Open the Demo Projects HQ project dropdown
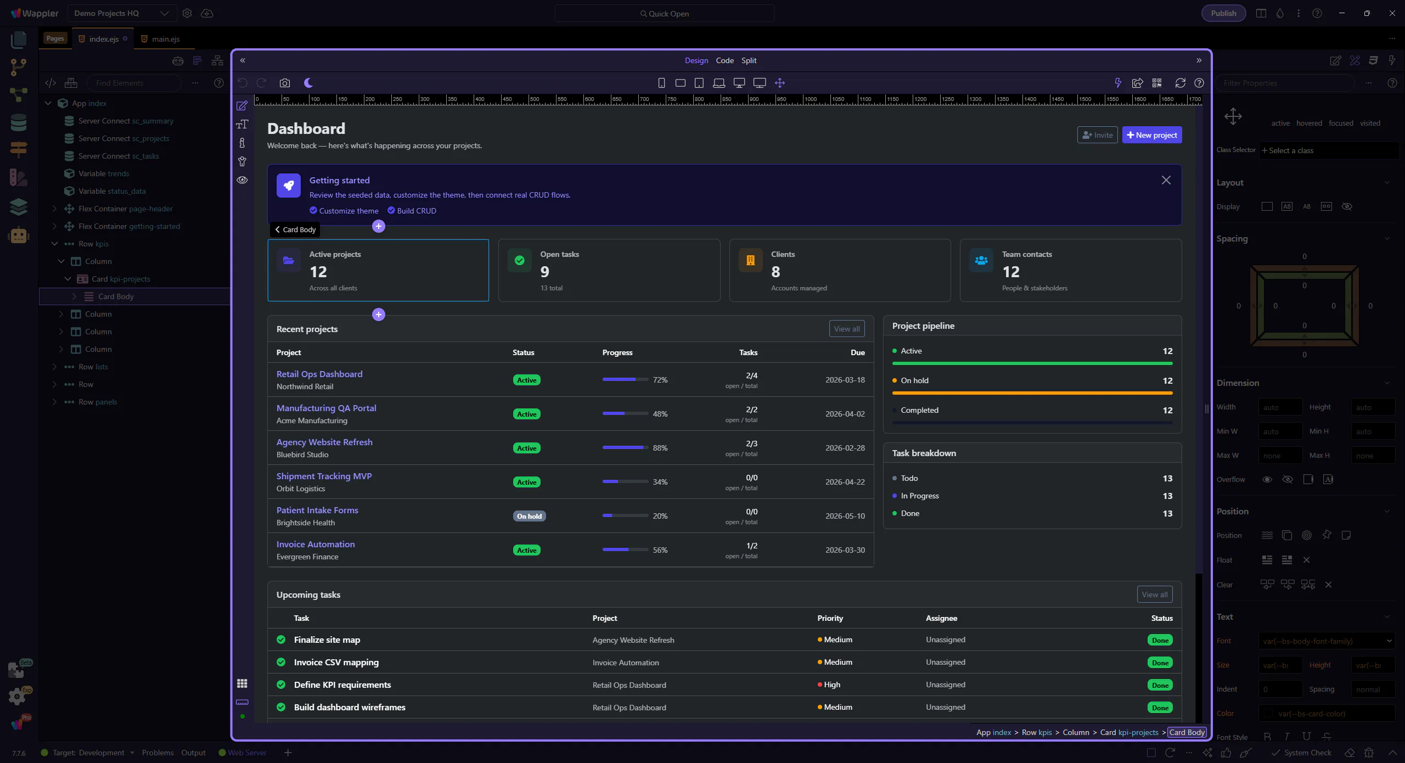Screen dimensions: 1405x763 (x=122, y=13)
